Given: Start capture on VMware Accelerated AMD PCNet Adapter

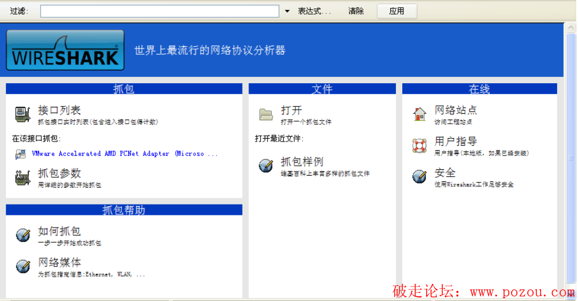Looking at the screenshot, I should pos(125,154).
